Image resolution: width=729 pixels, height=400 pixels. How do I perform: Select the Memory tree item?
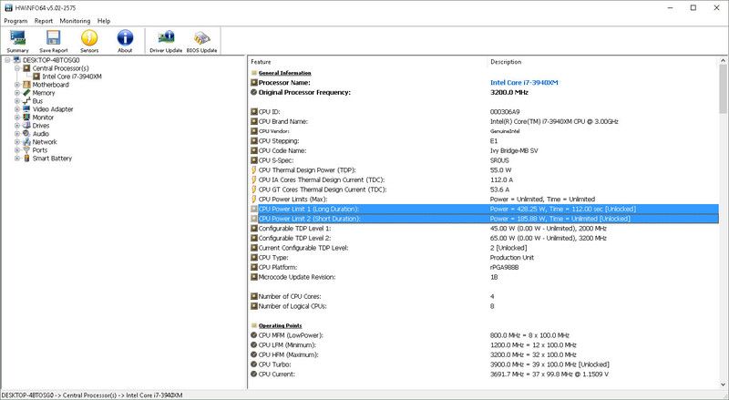[44, 93]
